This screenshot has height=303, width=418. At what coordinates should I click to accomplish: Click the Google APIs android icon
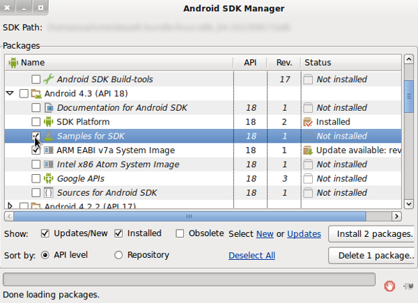[x=49, y=179]
